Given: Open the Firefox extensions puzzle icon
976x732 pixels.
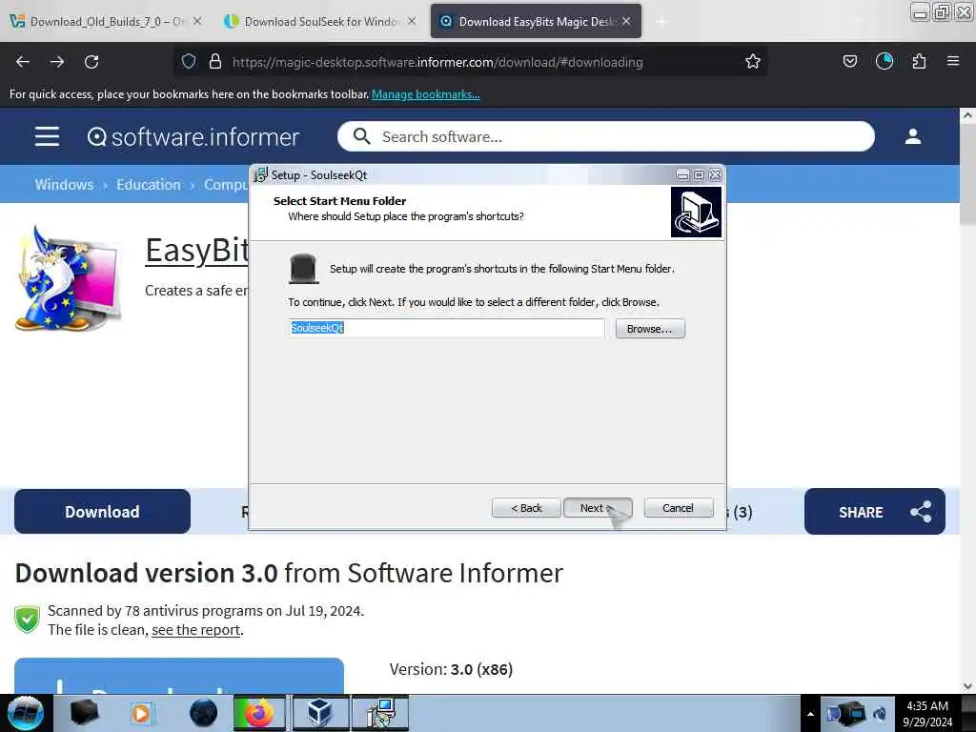Looking at the screenshot, I should click(919, 61).
